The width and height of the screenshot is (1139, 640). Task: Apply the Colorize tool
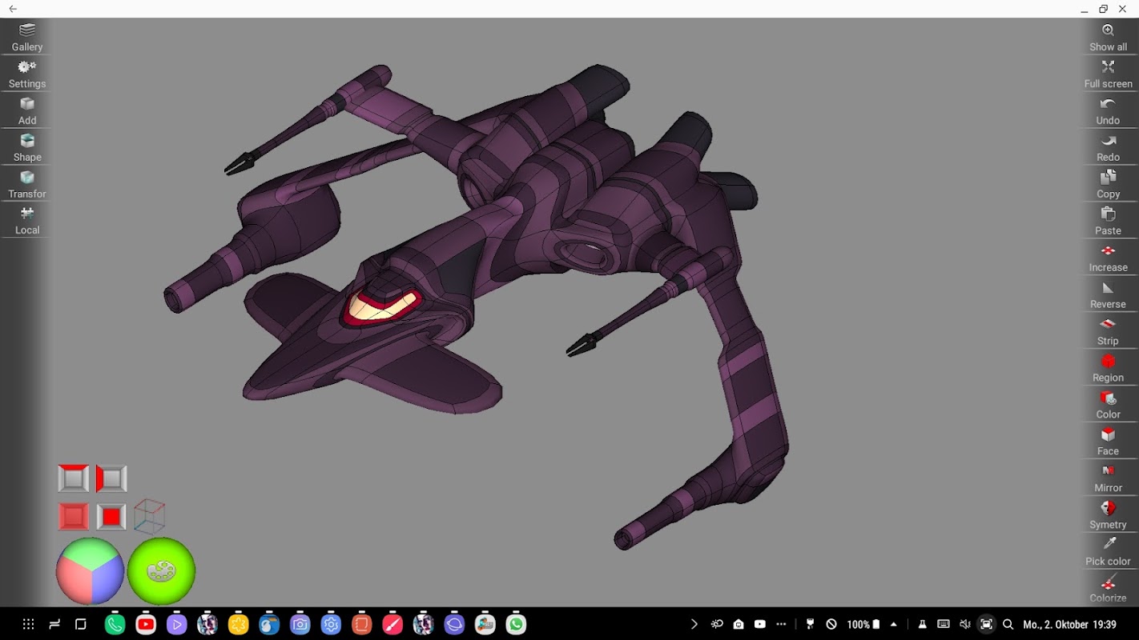pyautogui.click(x=1108, y=588)
